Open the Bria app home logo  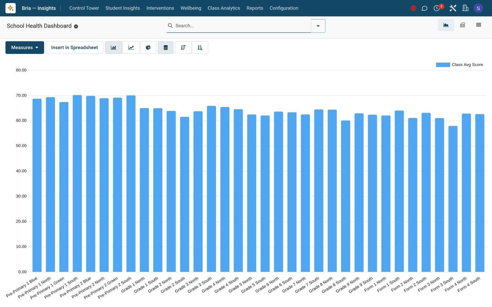click(10, 8)
